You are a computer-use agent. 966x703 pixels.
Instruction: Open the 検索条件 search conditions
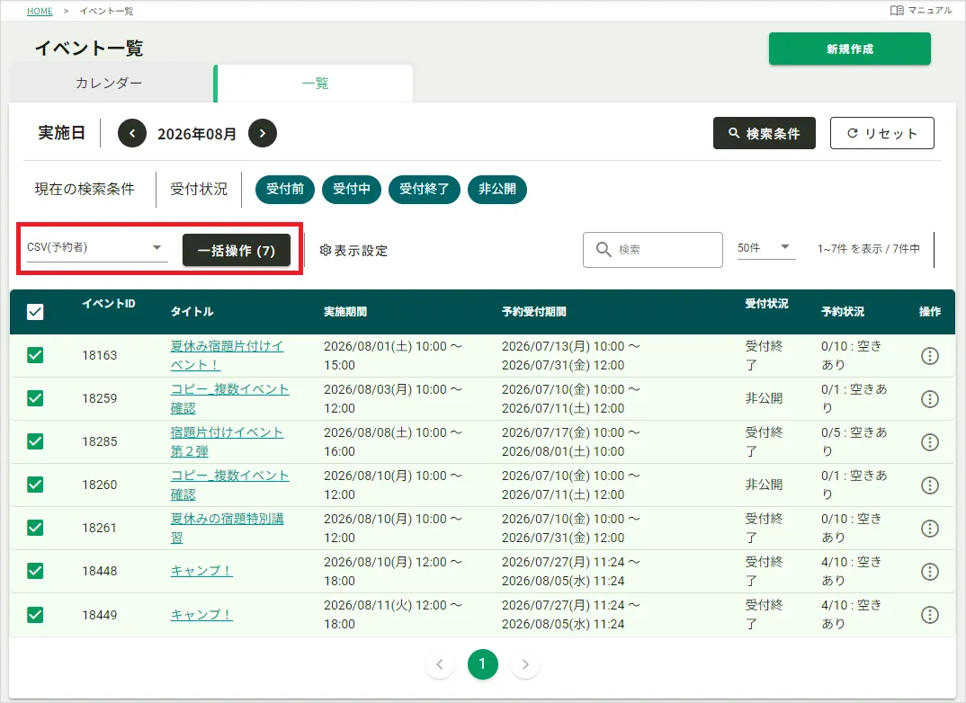[764, 133]
